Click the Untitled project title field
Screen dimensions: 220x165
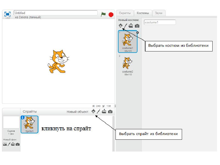[x=55, y=13]
